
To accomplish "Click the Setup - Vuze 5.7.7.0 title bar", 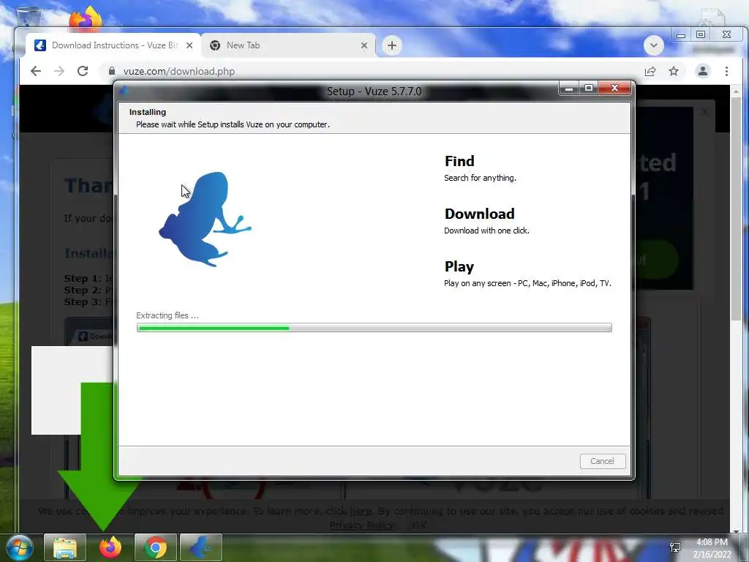I will 374,91.
